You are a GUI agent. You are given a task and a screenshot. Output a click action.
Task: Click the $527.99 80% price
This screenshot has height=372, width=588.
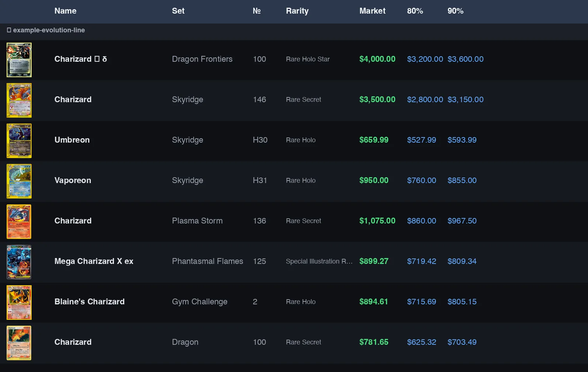point(422,140)
